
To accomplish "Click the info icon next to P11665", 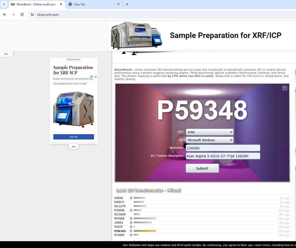I will (131, 235).
